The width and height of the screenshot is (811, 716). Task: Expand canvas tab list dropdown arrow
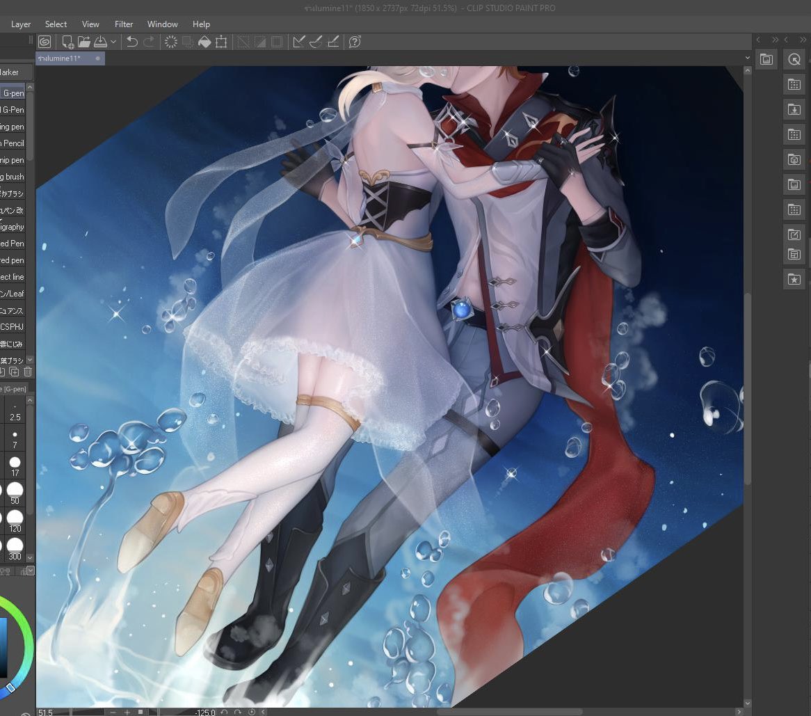point(748,58)
